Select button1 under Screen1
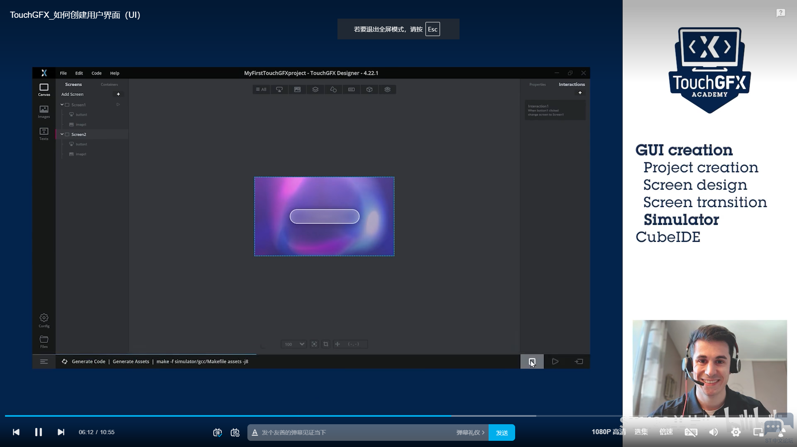 [78, 114]
